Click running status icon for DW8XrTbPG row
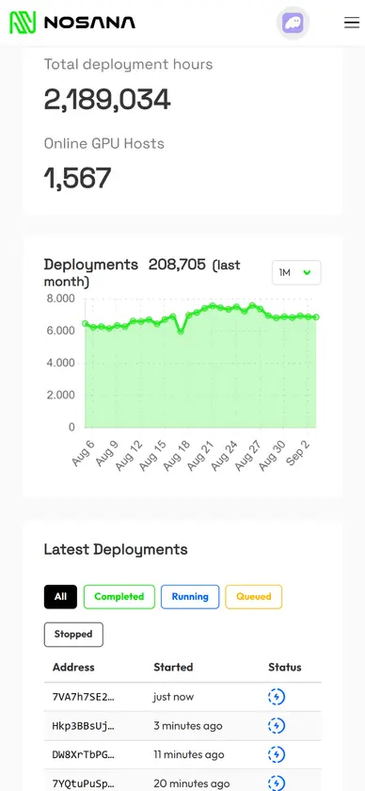 click(x=277, y=754)
